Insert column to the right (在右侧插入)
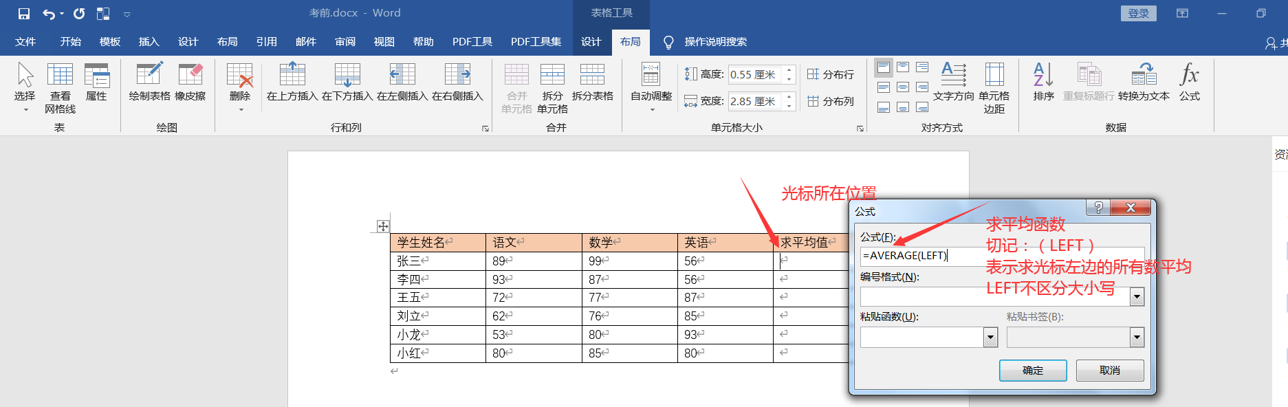 click(457, 82)
